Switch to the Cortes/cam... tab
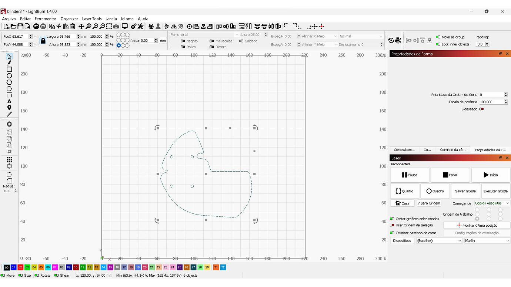This screenshot has height=287, width=511. click(404, 150)
